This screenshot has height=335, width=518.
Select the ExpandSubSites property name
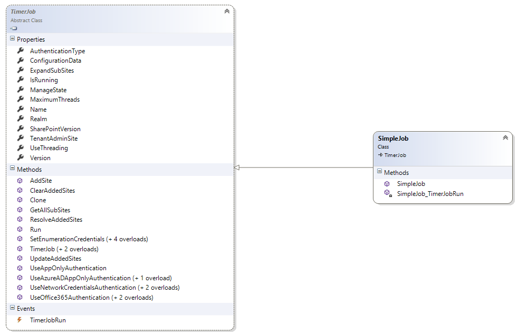click(x=52, y=70)
